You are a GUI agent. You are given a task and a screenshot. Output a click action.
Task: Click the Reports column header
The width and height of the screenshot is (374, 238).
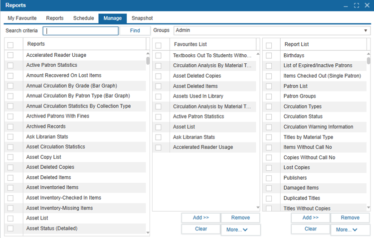(84, 44)
